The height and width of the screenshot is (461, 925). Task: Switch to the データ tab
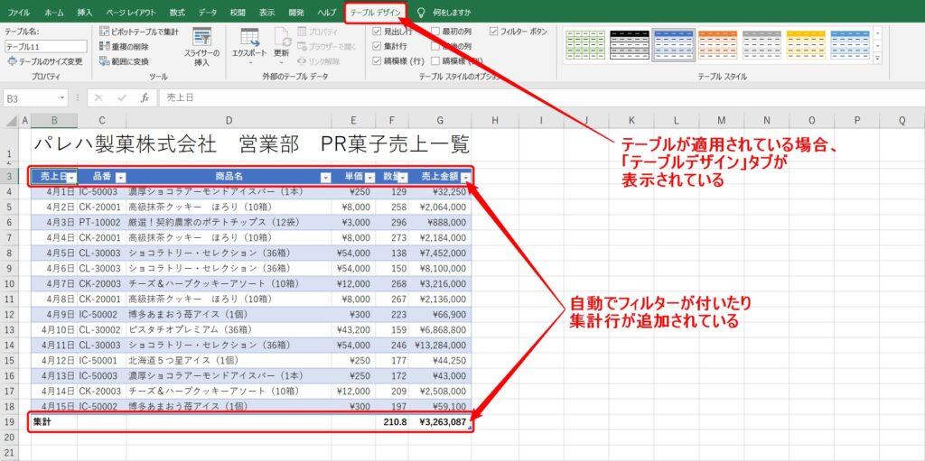point(208,12)
